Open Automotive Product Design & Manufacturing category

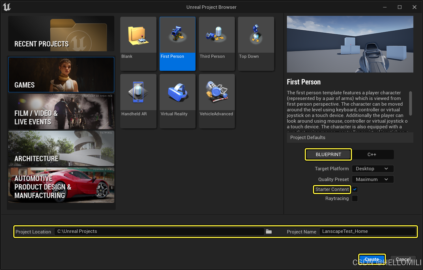coord(61,185)
